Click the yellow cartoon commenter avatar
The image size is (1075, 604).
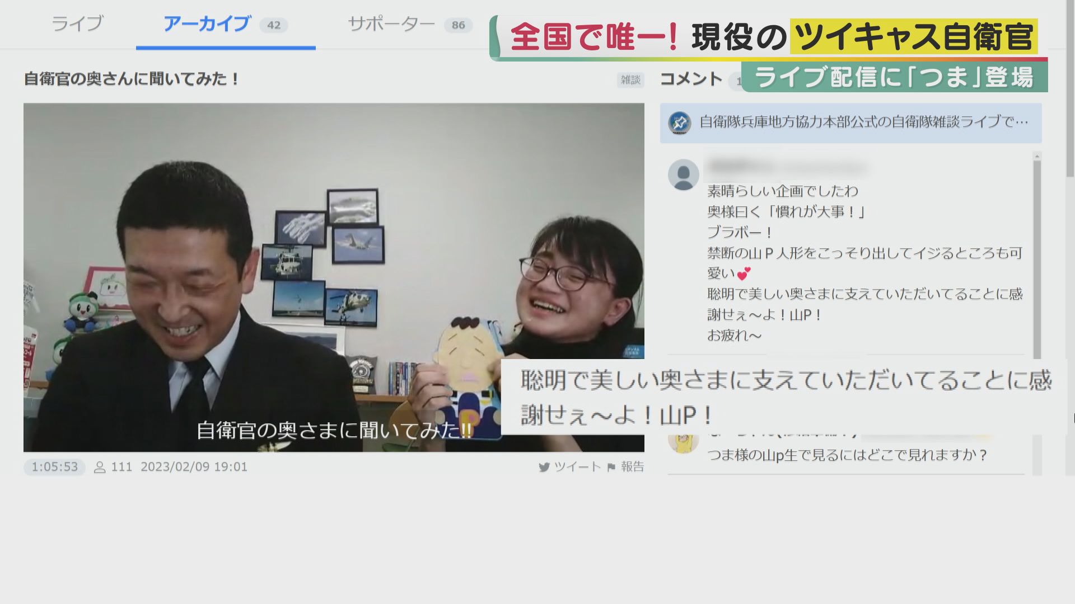683,442
